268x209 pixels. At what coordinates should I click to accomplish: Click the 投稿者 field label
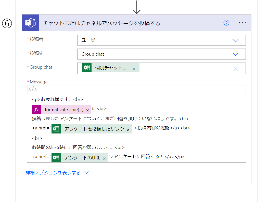36,39
